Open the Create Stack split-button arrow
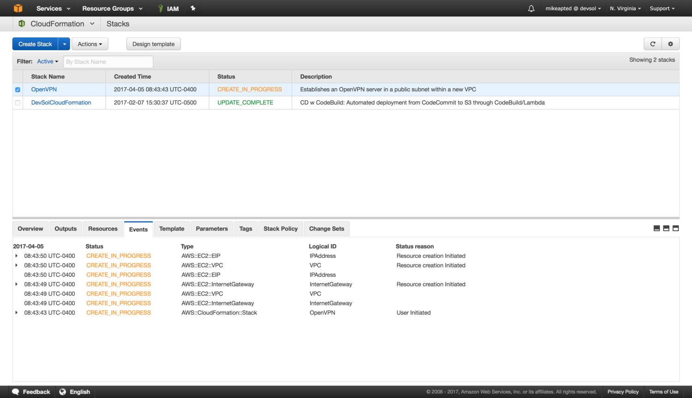Screen dimensions: 692x398 (x=64, y=44)
